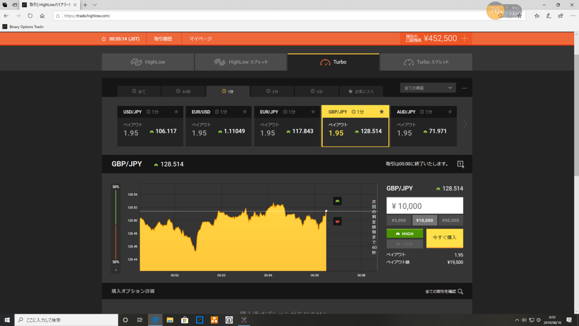Viewport: 579px width, 326px height.
Task: Open a new browser tab
Action: [x=85, y=5]
